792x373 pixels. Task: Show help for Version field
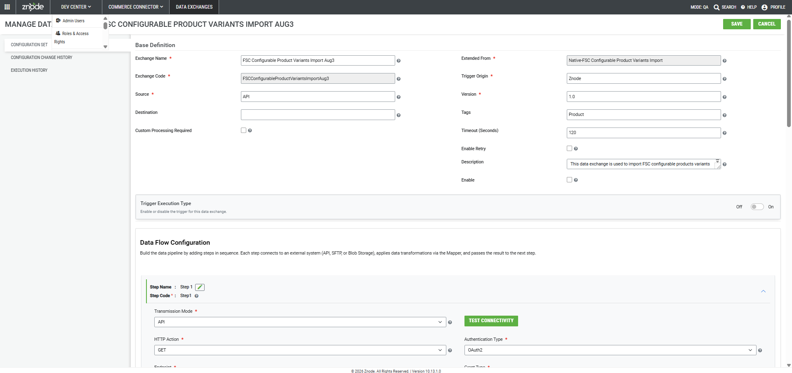(724, 97)
